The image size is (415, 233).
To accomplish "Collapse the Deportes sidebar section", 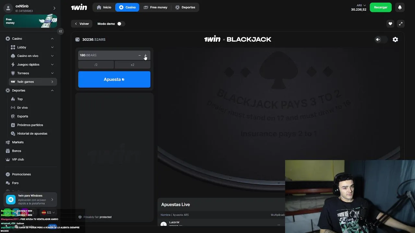I will 52,90.
